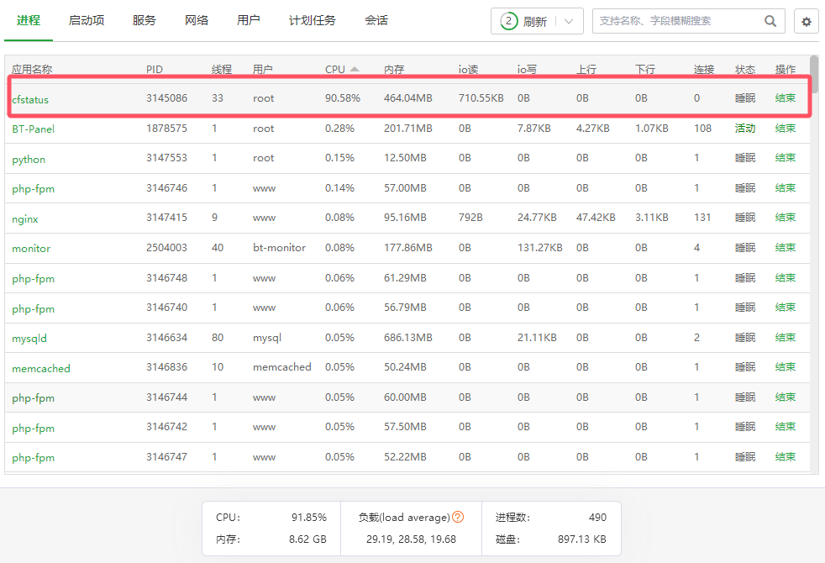The width and height of the screenshot is (825, 563).
Task: End the memcached process with 结束
Action: click(785, 367)
